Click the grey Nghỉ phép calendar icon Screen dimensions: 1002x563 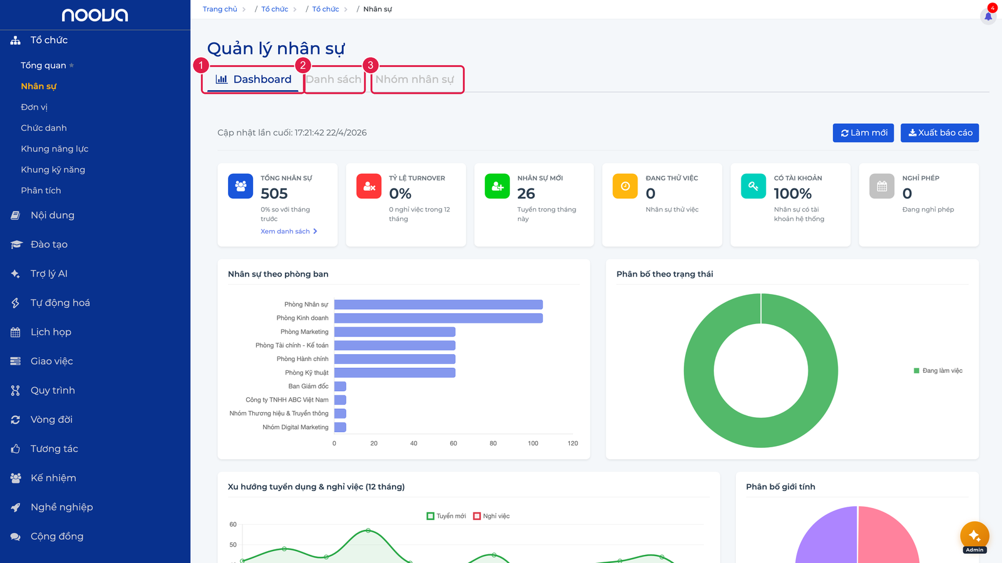point(882,186)
